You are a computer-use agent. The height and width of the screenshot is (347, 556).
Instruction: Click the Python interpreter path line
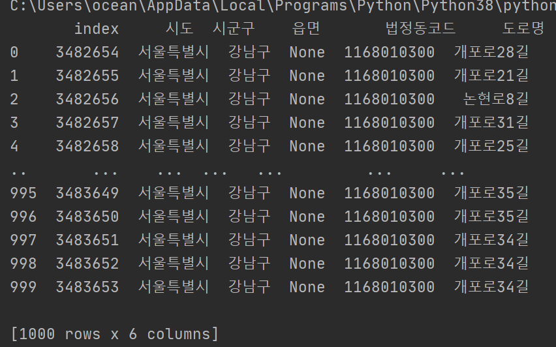click(283, 6)
